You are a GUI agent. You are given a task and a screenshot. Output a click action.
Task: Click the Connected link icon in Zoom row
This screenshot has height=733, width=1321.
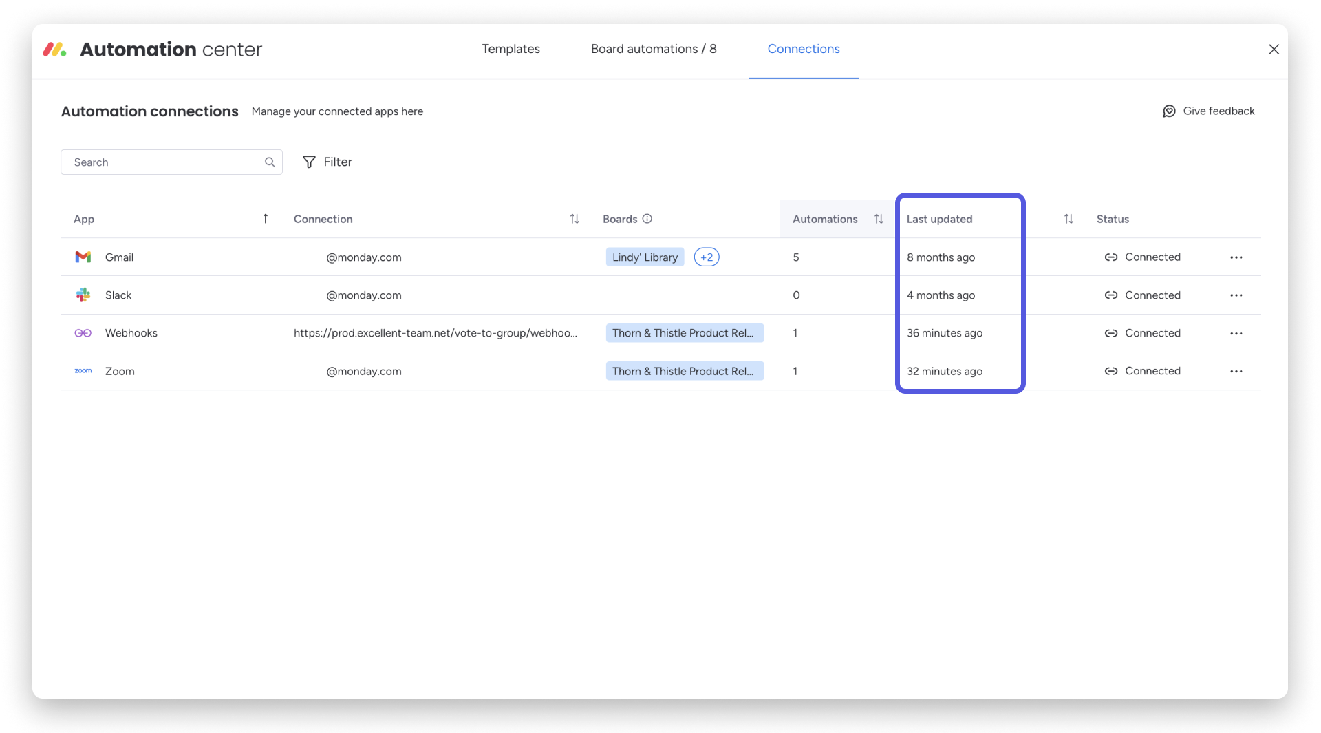(x=1110, y=371)
